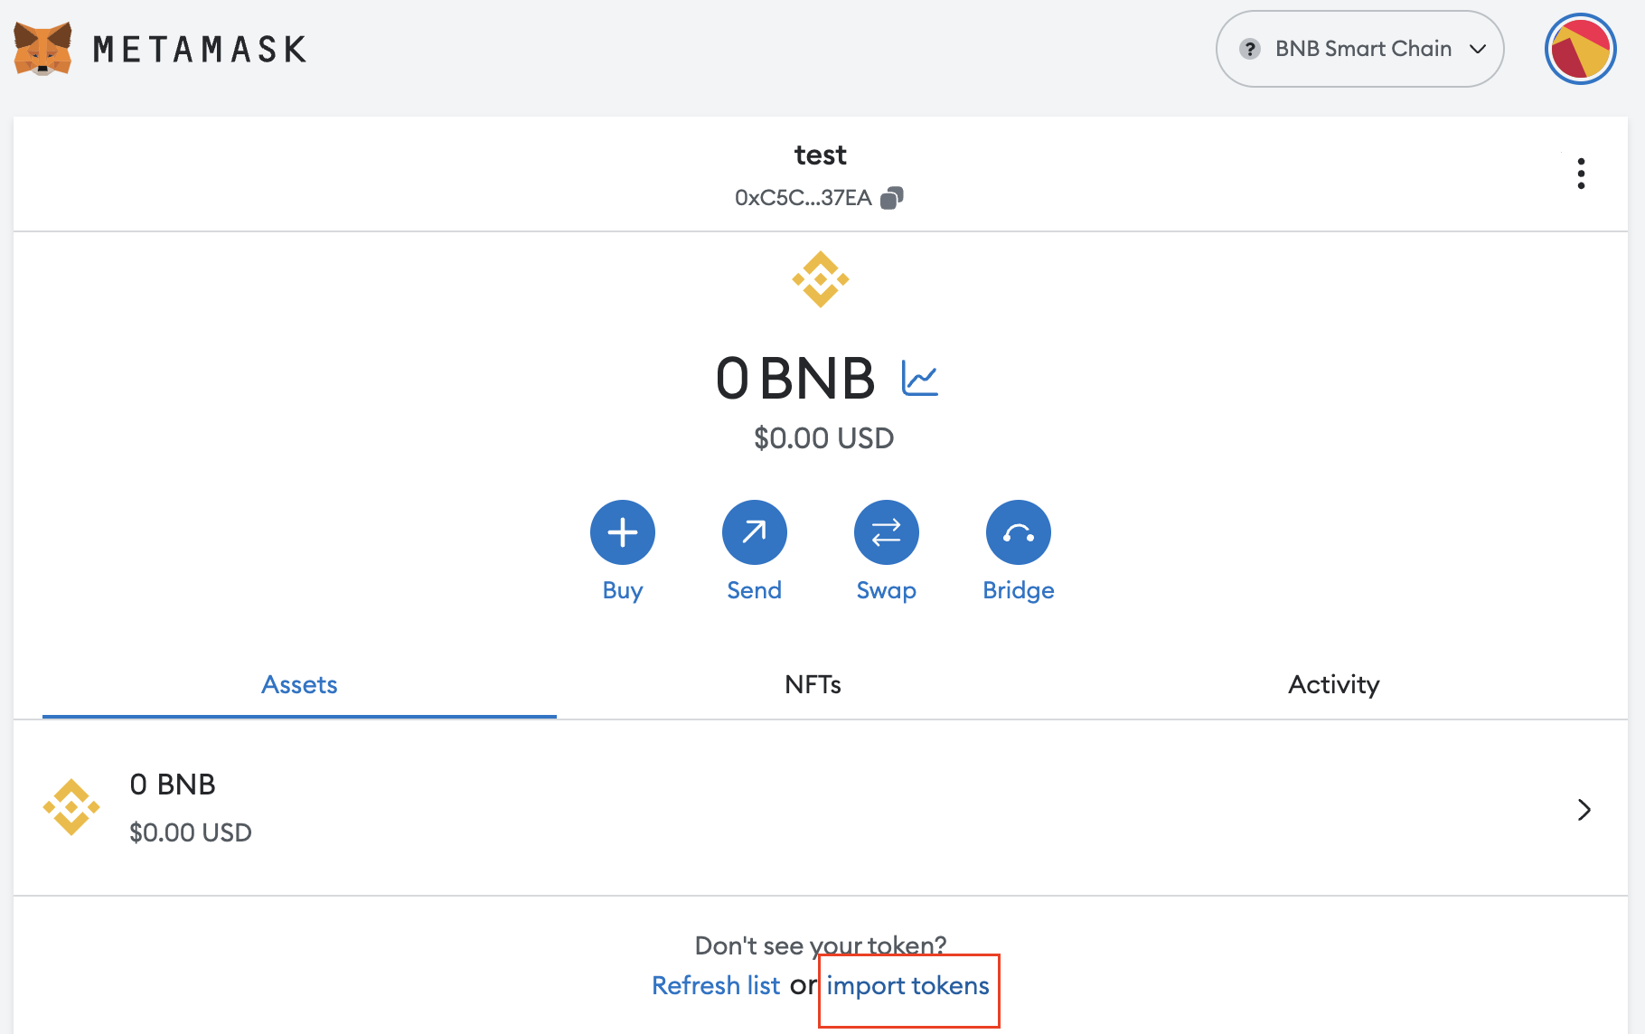View the portfolio chart icon beside balance
This screenshot has height=1034, width=1645.
coord(920,378)
